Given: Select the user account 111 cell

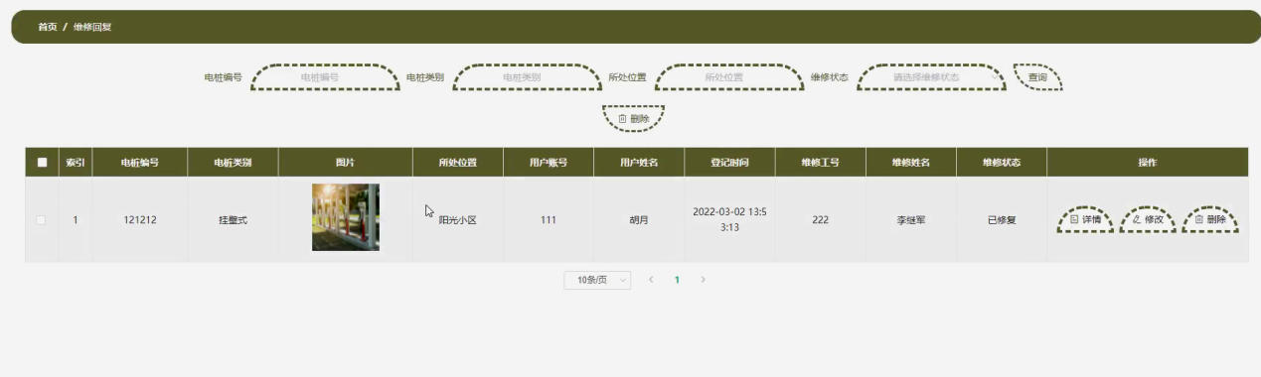Looking at the screenshot, I should click(x=549, y=220).
